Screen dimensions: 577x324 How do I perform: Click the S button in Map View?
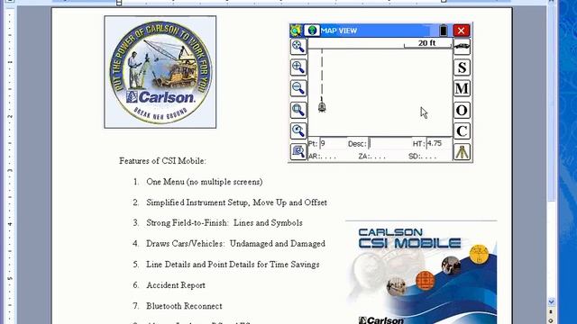point(463,67)
